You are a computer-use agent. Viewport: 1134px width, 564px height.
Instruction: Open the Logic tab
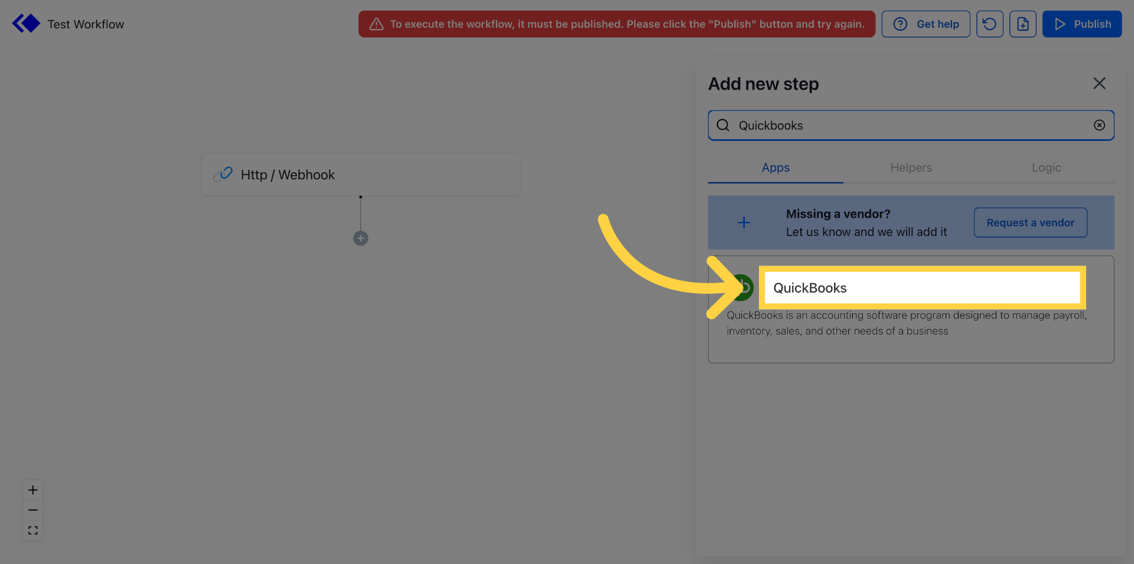tap(1046, 168)
